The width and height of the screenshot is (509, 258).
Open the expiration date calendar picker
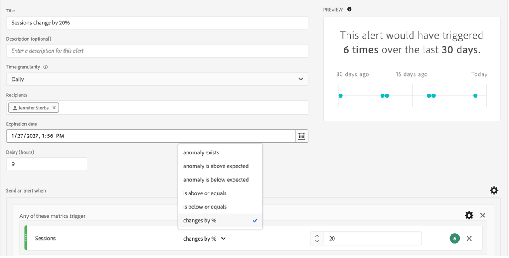pyautogui.click(x=302, y=136)
